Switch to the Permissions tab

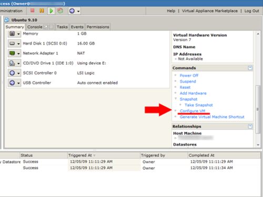tap(98, 27)
